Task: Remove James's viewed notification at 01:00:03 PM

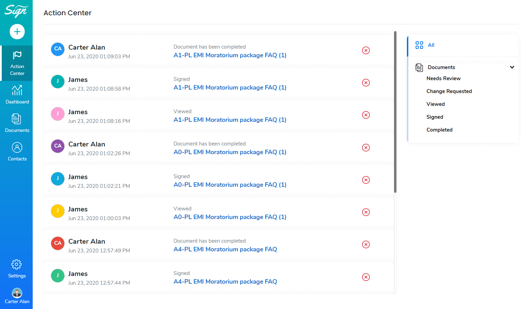Action: (x=366, y=212)
